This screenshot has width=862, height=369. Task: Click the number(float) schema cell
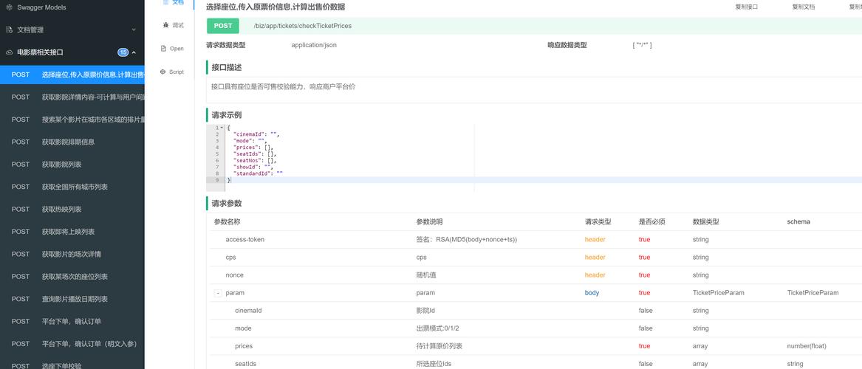click(807, 346)
